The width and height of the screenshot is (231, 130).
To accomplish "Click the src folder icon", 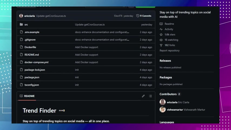I will tap(21, 25).
